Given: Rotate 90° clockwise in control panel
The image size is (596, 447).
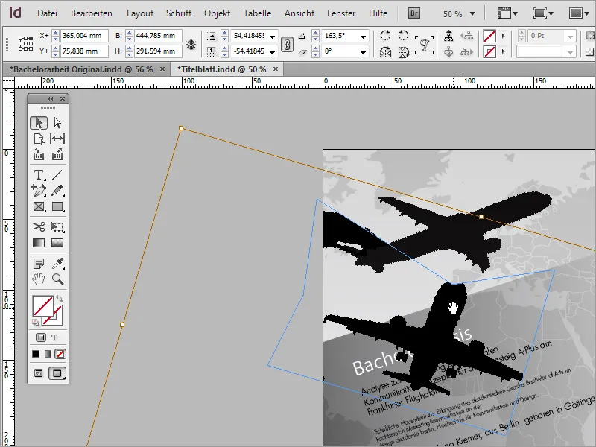Looking at the screenshot, I should click(x=385, y=35).
